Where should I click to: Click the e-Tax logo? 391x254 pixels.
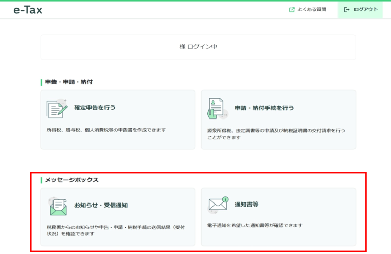(28, 10)
